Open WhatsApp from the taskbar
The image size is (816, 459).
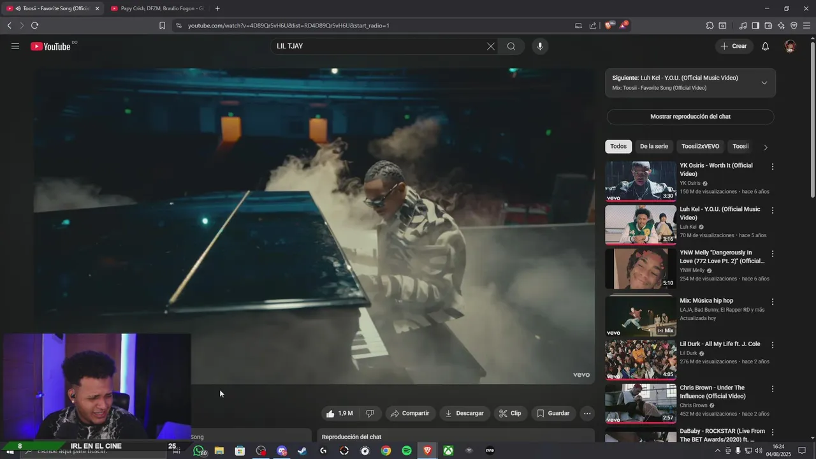pos(199,451)
